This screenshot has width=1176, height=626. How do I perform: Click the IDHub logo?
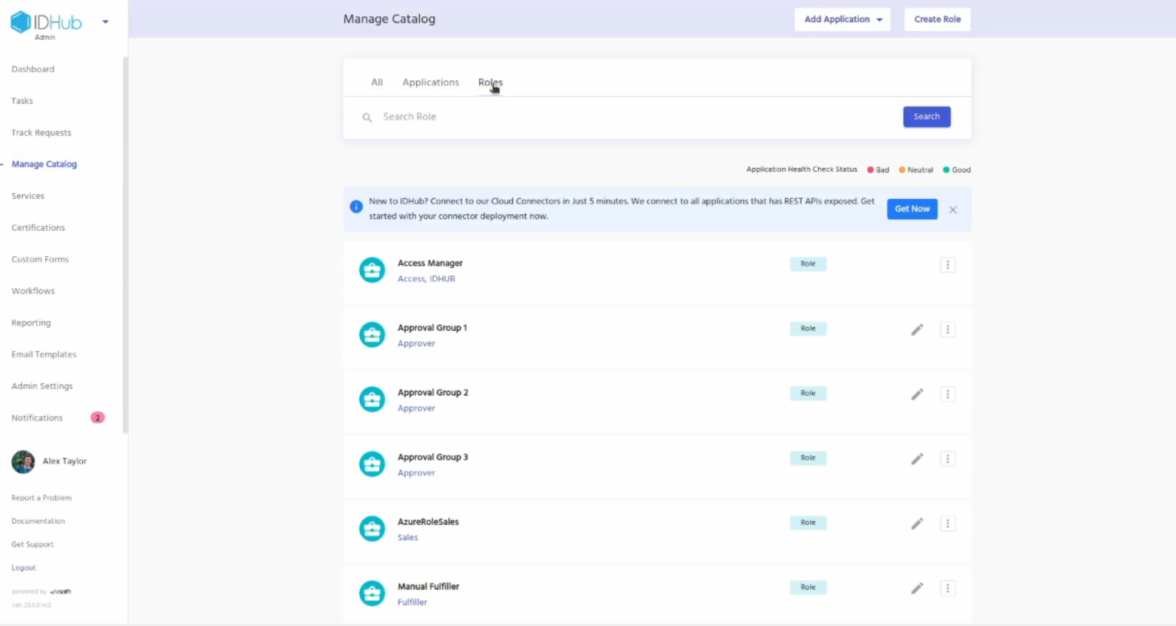coord(46,22)
